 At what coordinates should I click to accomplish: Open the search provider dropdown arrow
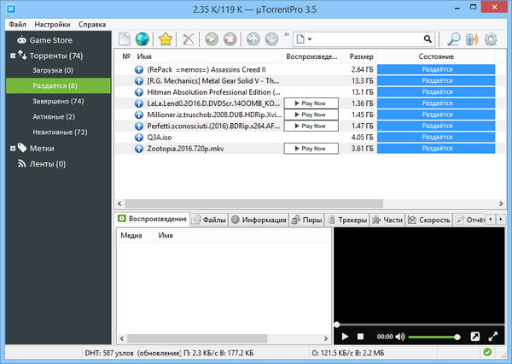[x=310, y=39]
